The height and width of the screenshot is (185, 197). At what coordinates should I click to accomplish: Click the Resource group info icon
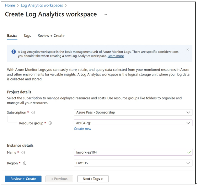[50, 123]
